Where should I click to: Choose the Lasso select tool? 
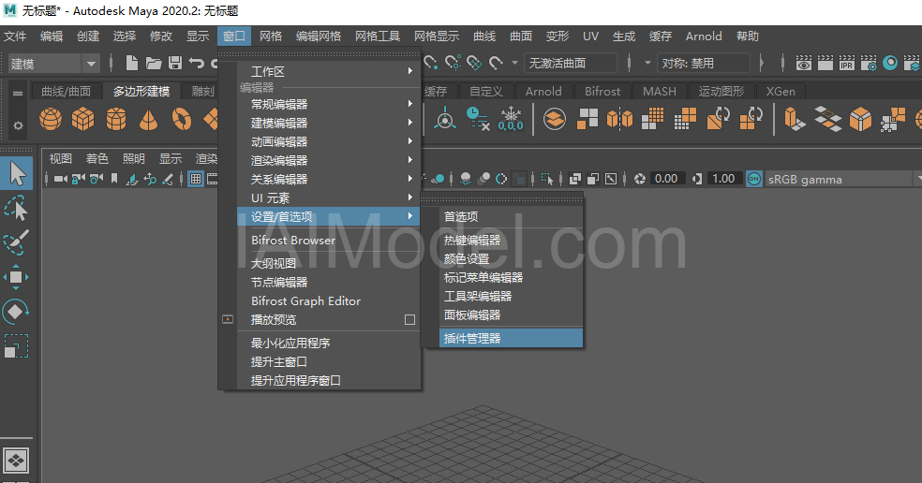(x=16, y=209)
